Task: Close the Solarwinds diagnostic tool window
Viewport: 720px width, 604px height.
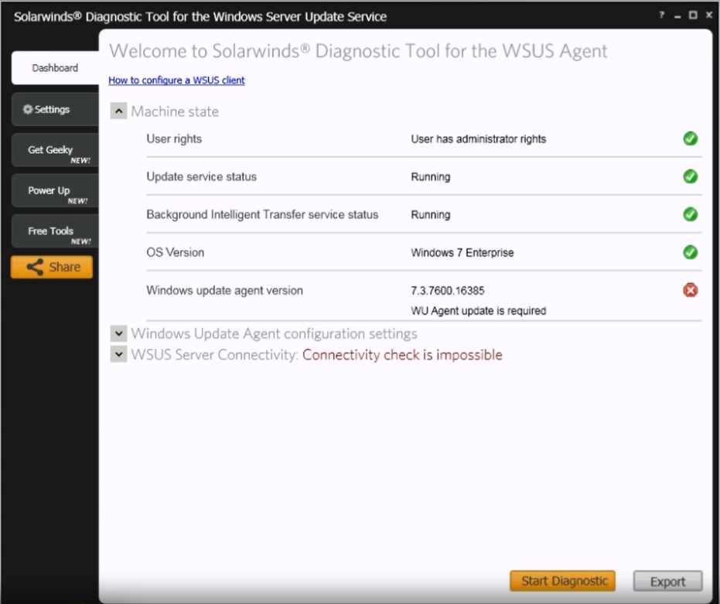Action: tap(709, 15)
